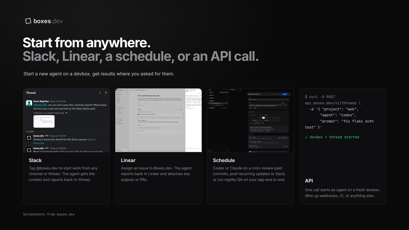Click the green 'devbox + thread started' status line
Screen dimensions: 409x230
click(x=332, y=137)
